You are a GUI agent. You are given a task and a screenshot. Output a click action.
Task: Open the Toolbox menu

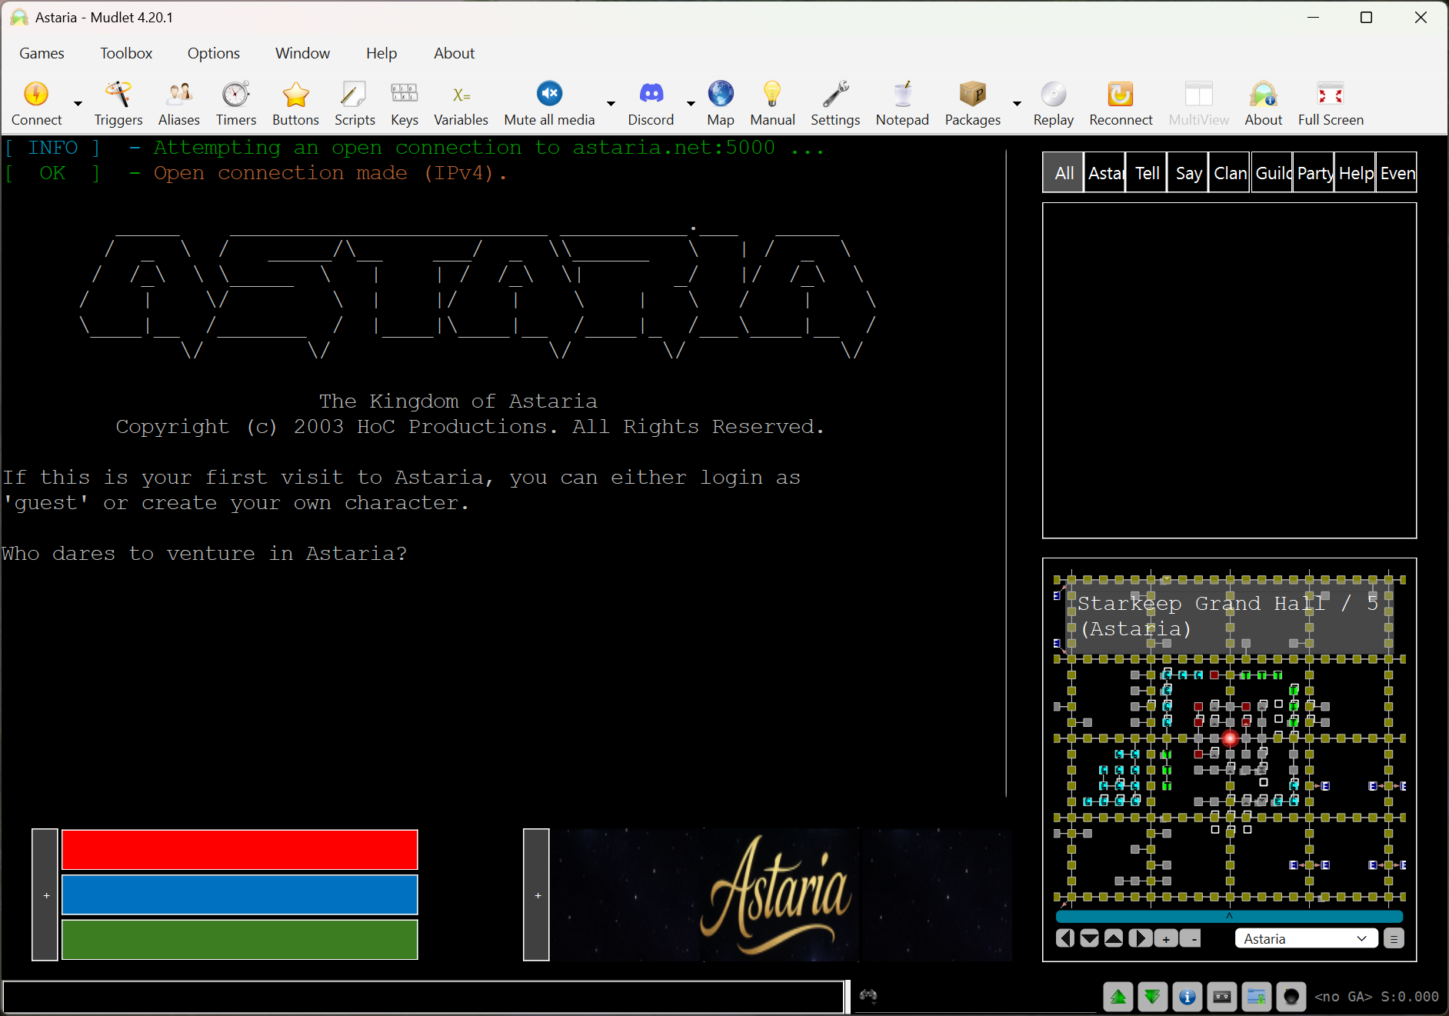tap(126, 53)
